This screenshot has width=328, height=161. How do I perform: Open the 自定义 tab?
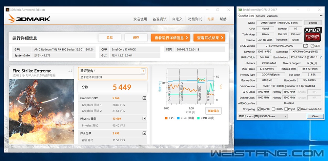(x=177, y=19)
